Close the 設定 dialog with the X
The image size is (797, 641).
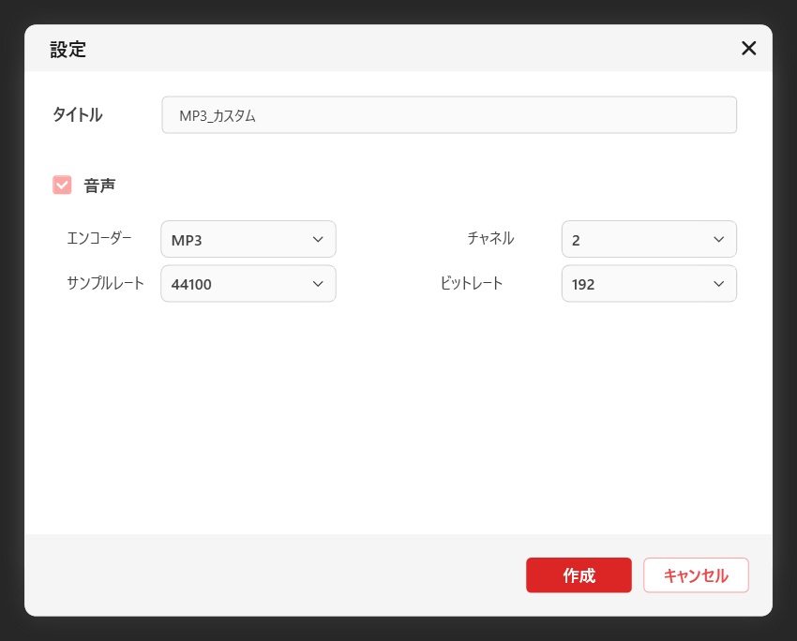point(748,49)
